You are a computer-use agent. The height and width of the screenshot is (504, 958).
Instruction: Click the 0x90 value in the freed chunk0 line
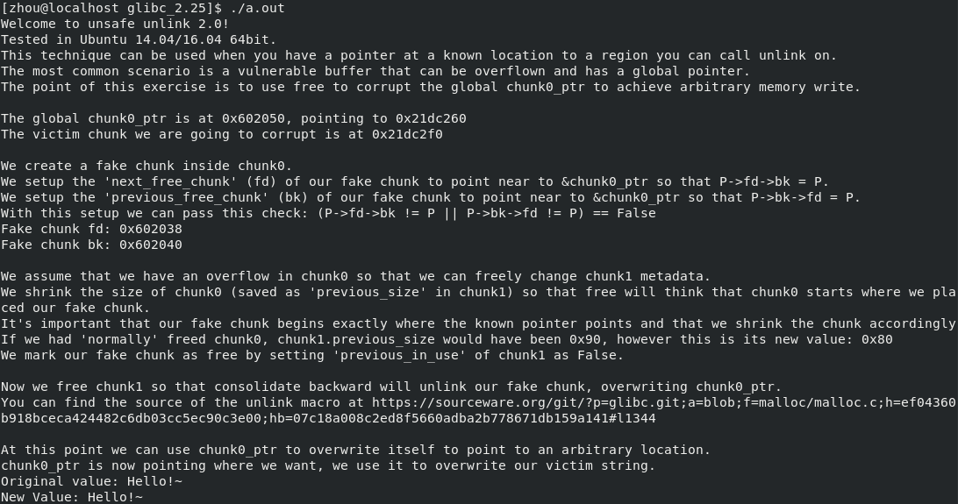(584, 339)
